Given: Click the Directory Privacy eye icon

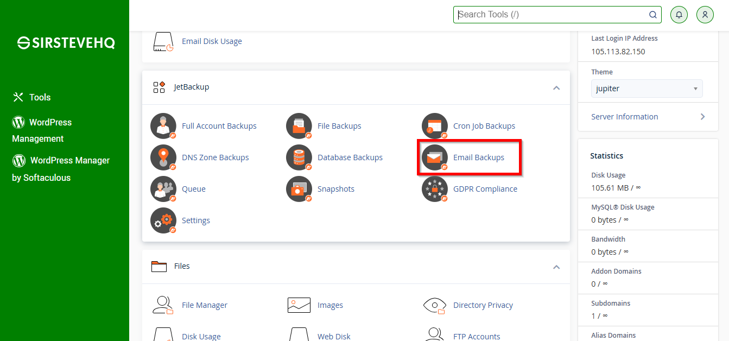Looking at the screenshot, I should coord(435,305).
